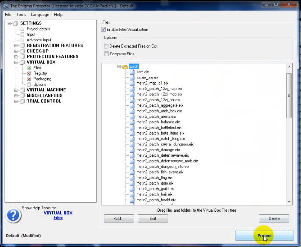Expand the REGISTRATION FEATURES node
Screen dimensions: 301x247
[16, 46]
